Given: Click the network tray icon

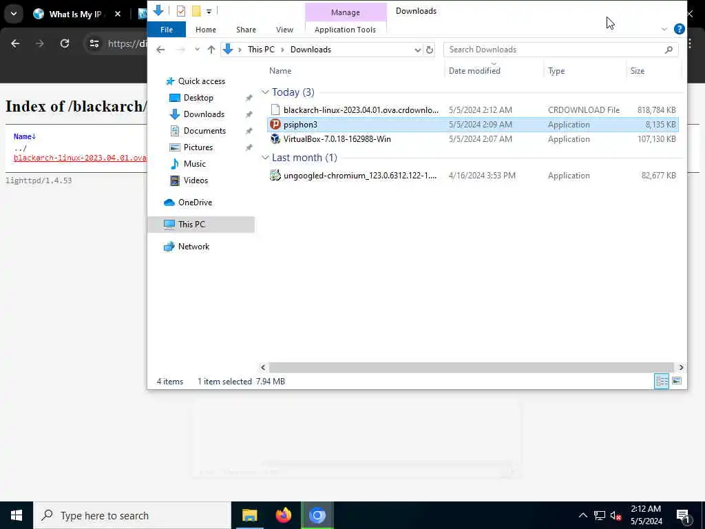Looking at the screenshot, I should (x=600, y=515).
